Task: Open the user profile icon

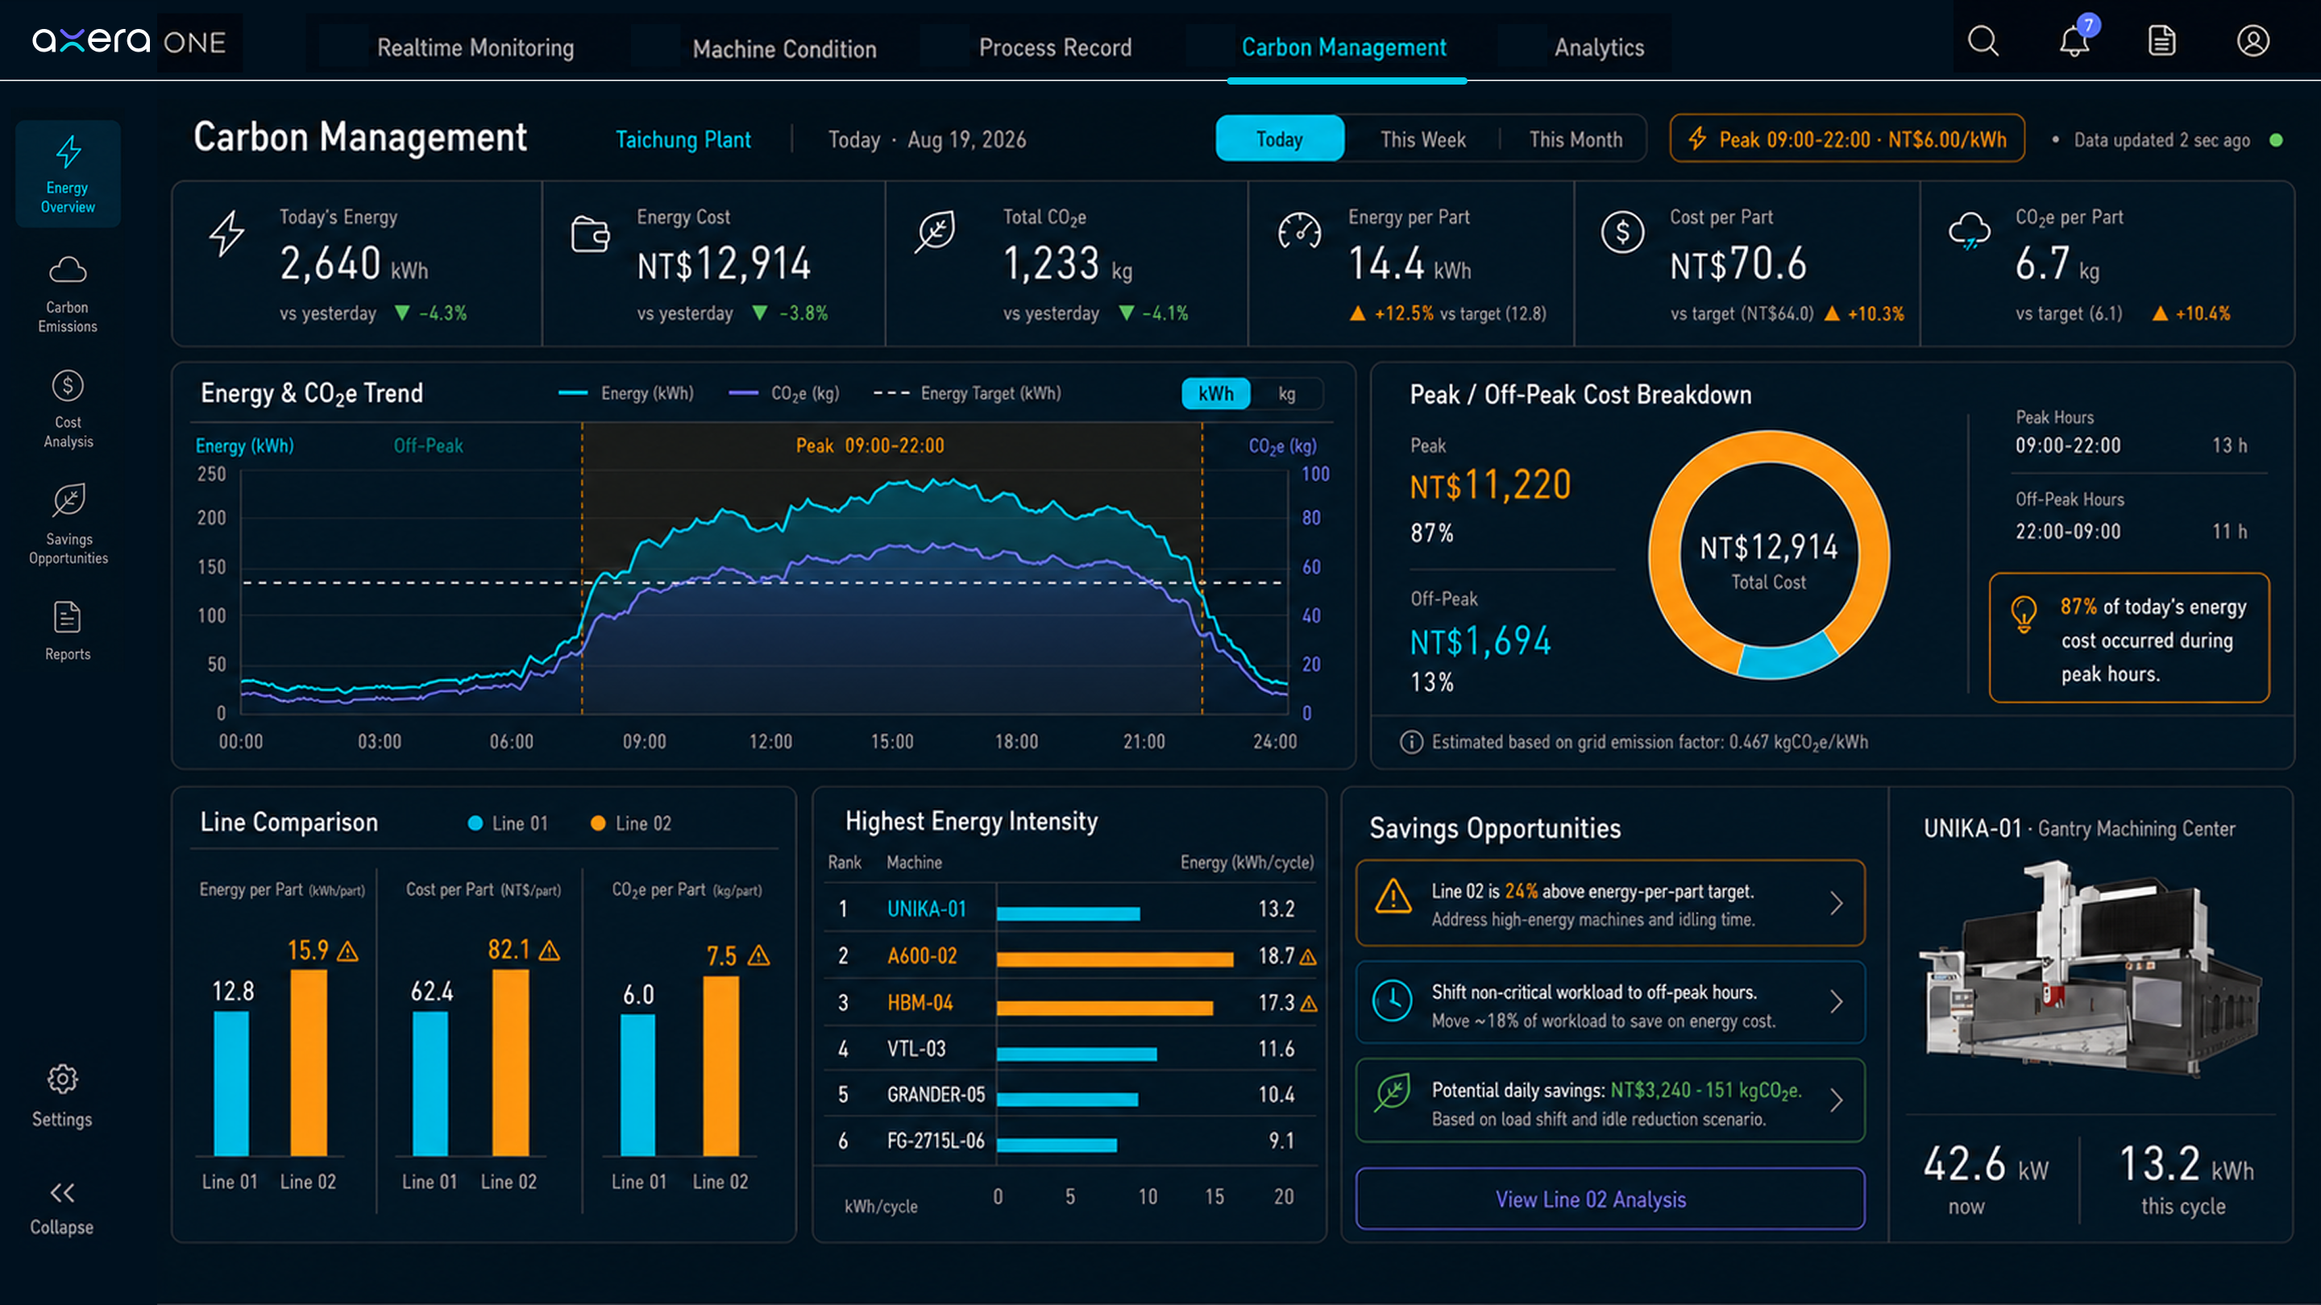Action: [2252, 41]
